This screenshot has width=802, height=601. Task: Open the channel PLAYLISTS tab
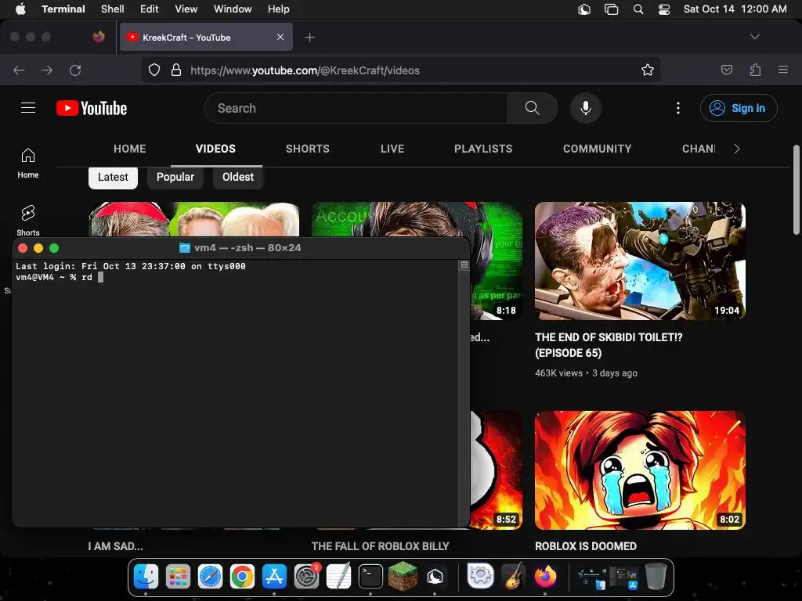point(483,149)
